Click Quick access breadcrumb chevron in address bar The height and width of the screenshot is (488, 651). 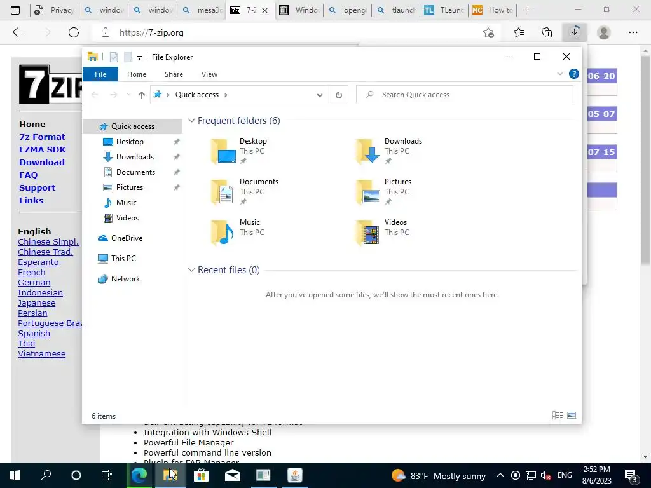tap(226, 95)
